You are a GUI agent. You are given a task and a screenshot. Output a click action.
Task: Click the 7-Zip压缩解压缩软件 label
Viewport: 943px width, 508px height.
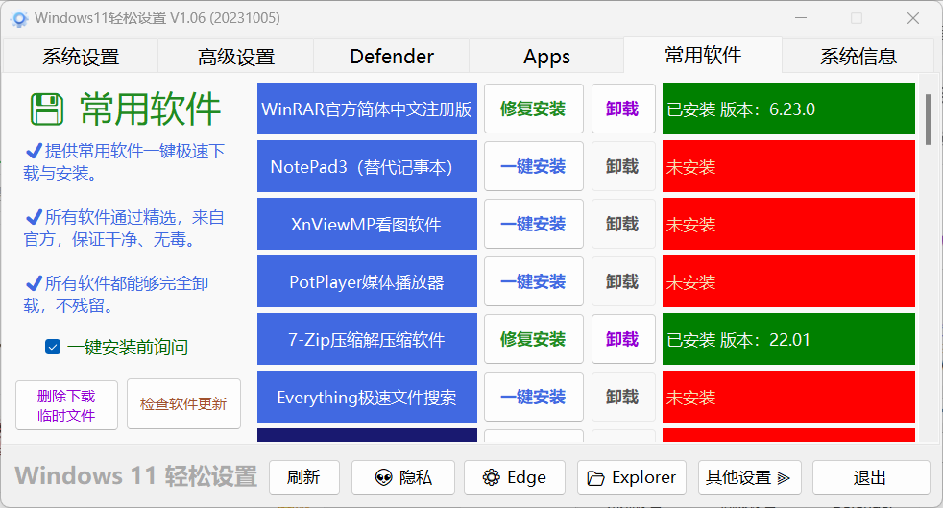coord(367,340)
